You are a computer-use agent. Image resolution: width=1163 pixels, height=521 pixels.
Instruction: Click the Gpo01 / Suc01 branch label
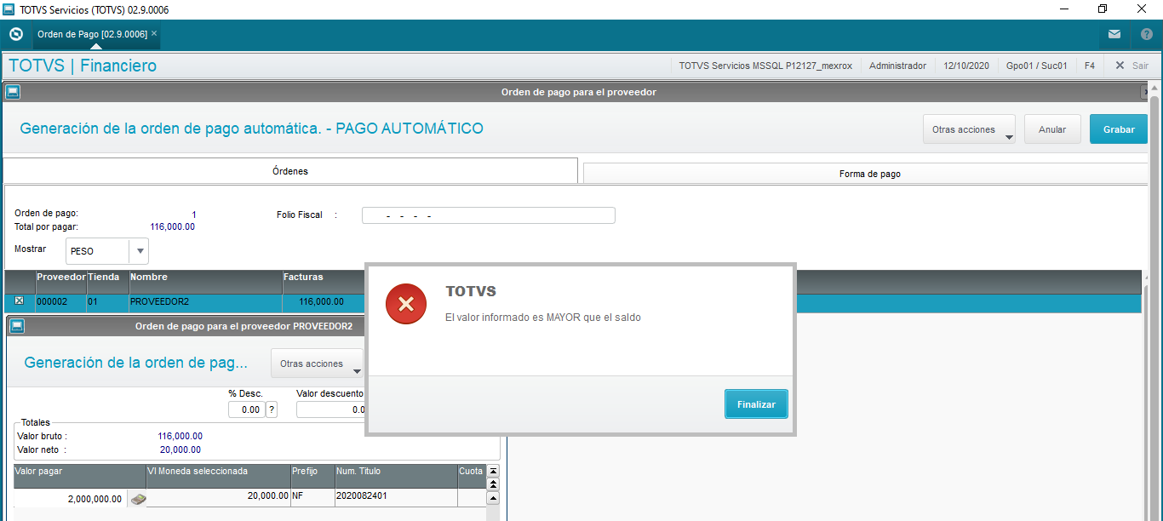[1036, 66]
